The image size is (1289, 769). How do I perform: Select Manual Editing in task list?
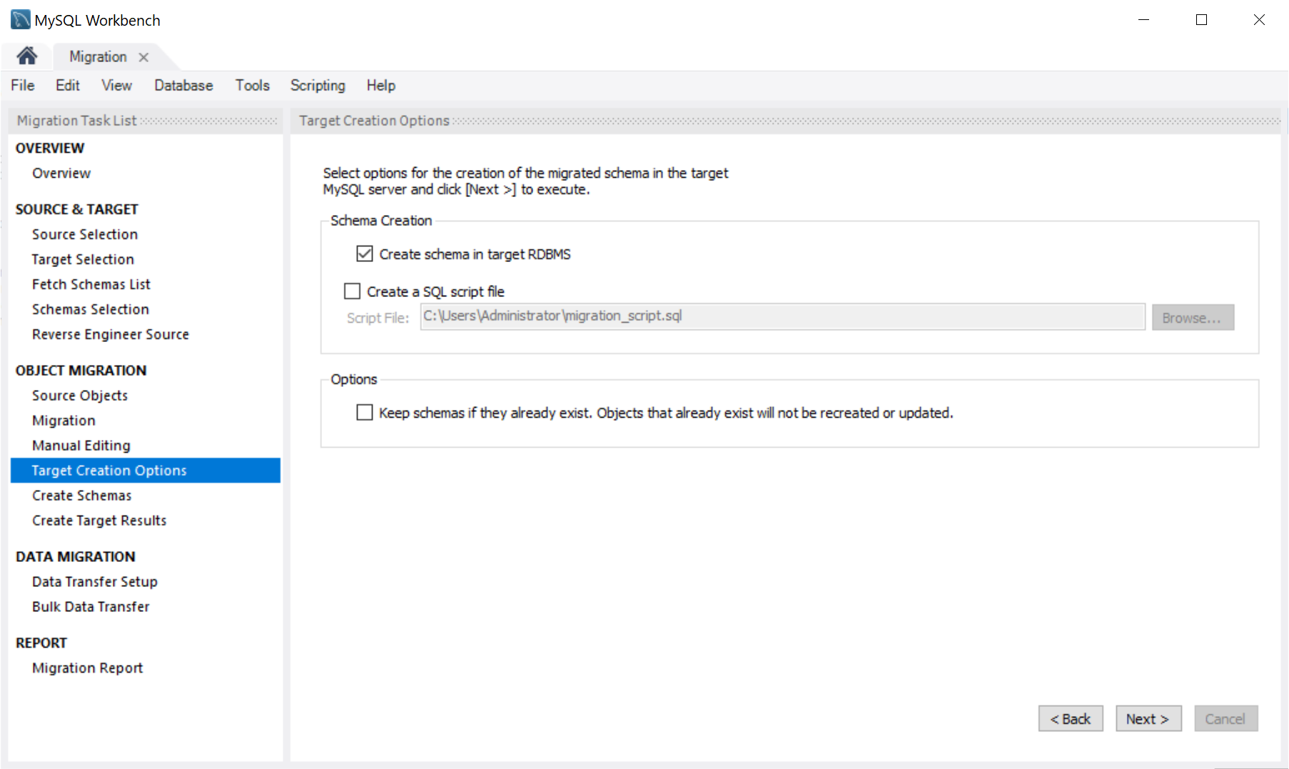click(x=81, y=446)
